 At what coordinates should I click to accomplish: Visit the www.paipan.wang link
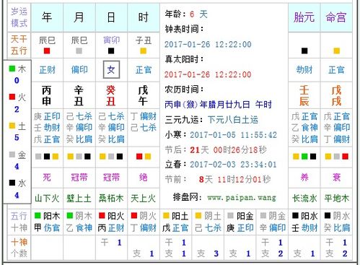click(x=242, y=198)
